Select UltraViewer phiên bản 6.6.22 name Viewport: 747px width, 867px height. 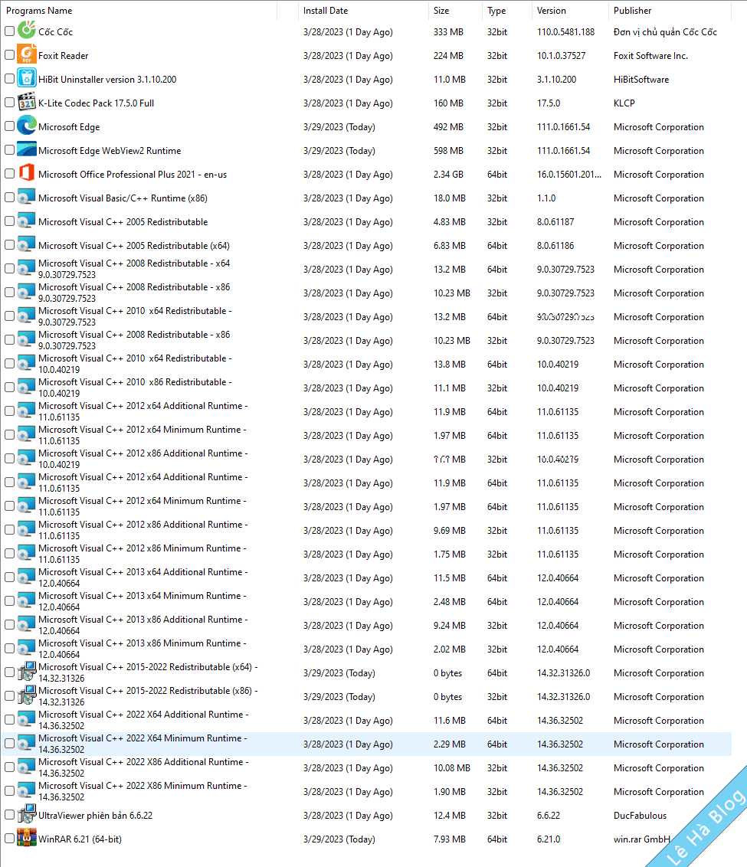coord(95,816)
